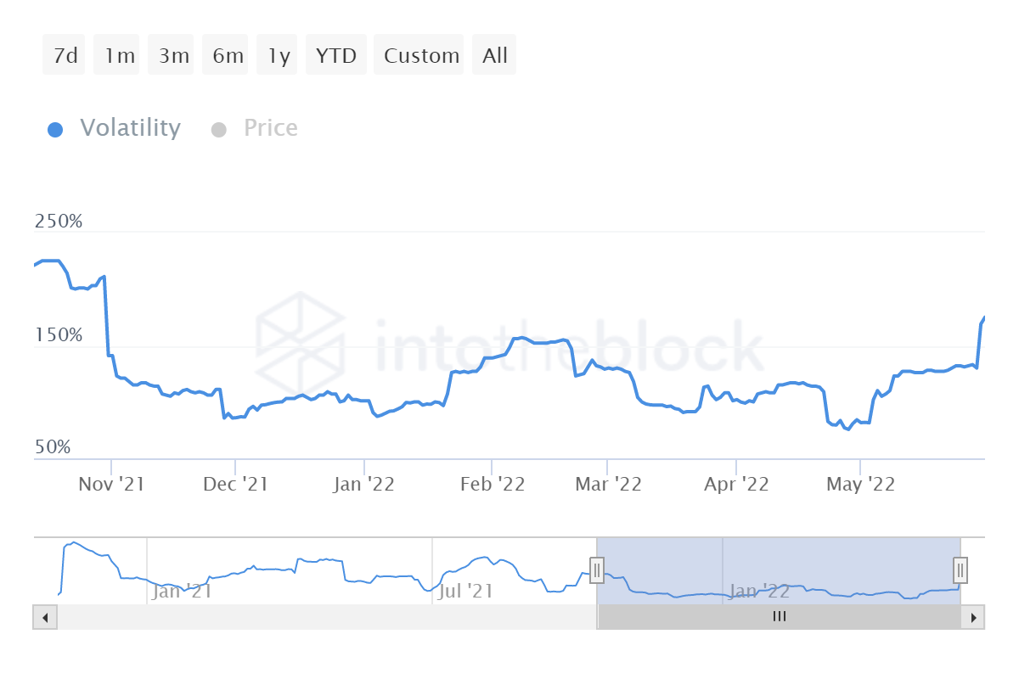The width and height of the screenshot is (1019, 679).
Task: Open the Custom date range picker
Action: [421, 56]
